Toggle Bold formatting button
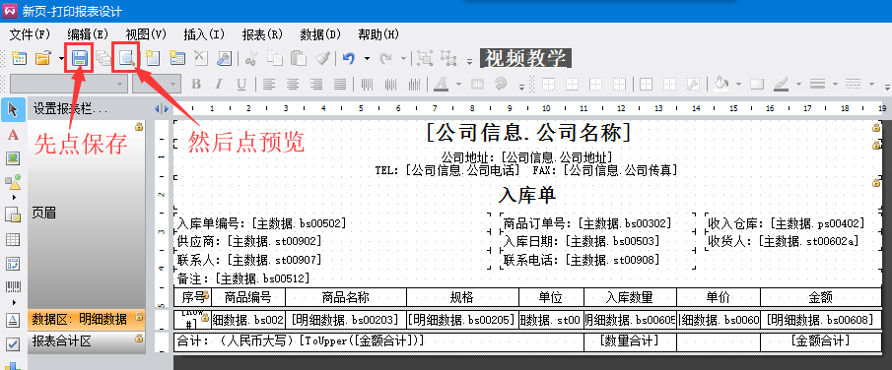Viewport: 892px width, 370px height. [196, 84]
